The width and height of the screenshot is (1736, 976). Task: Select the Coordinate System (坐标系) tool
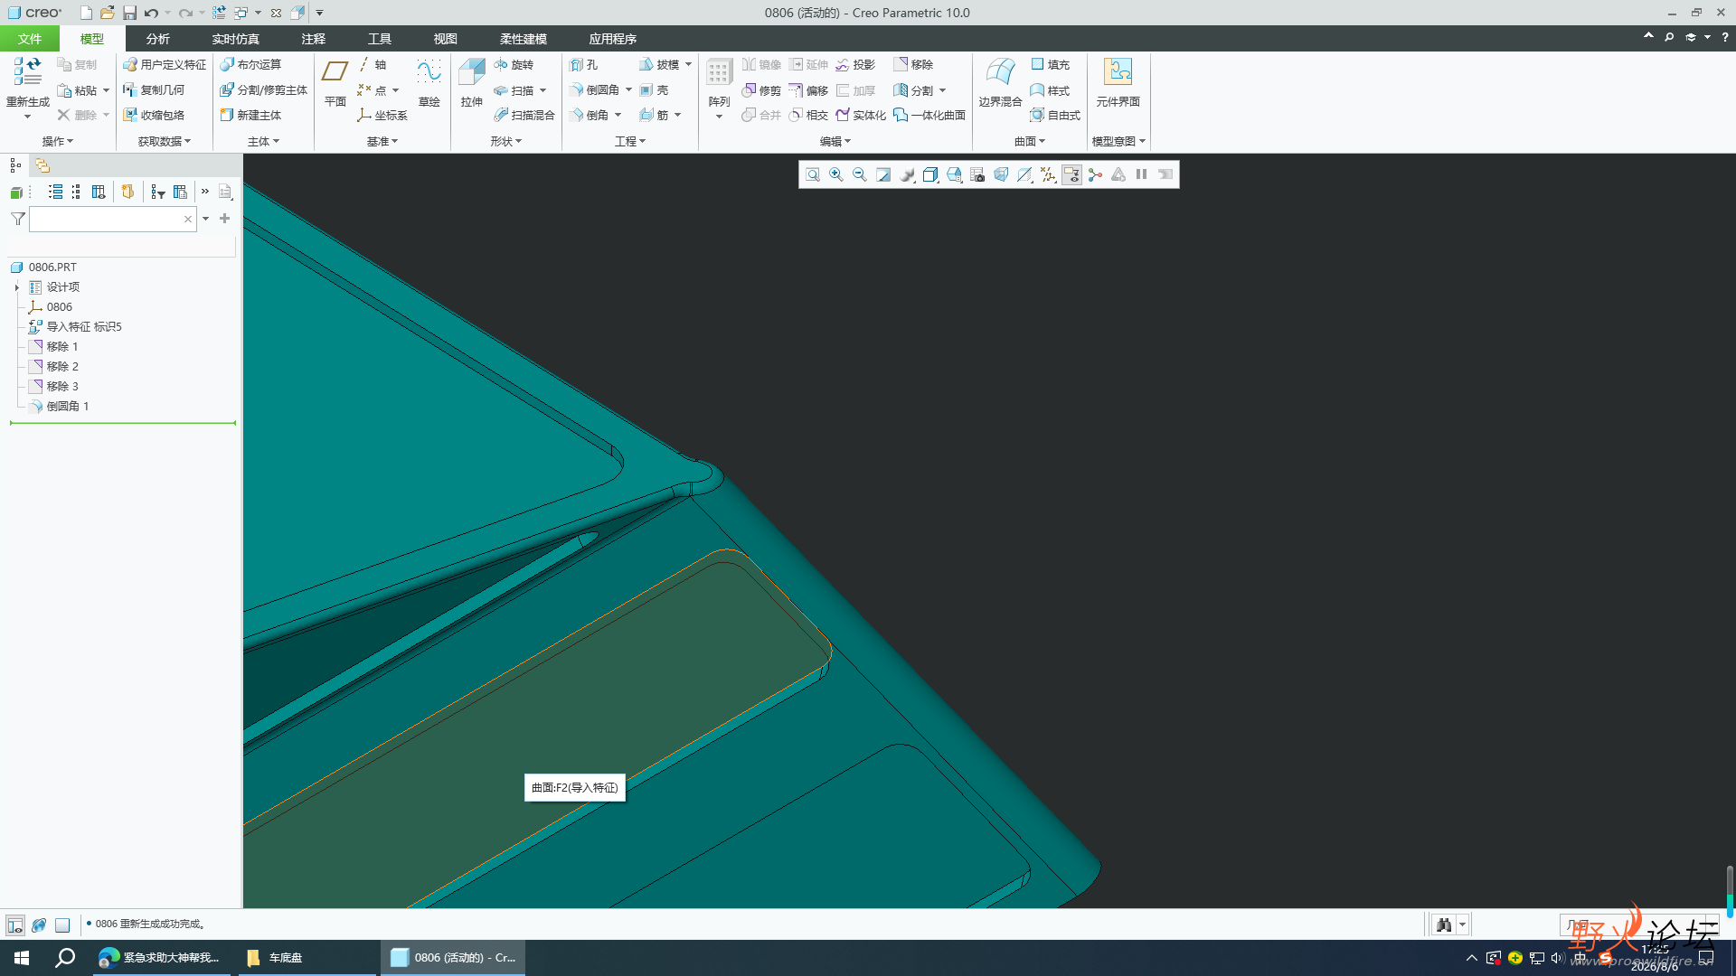(382, 116)
